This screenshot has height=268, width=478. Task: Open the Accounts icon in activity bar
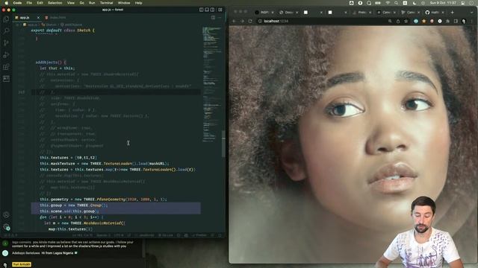(x=6, y=215)
